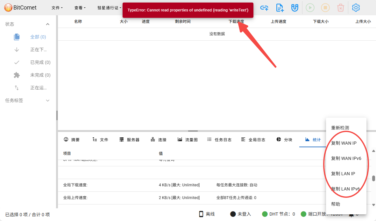This screenshot has width=376, height=221.
Task: Select 复制 WAN IP from context menu
Action: [344, 143]
